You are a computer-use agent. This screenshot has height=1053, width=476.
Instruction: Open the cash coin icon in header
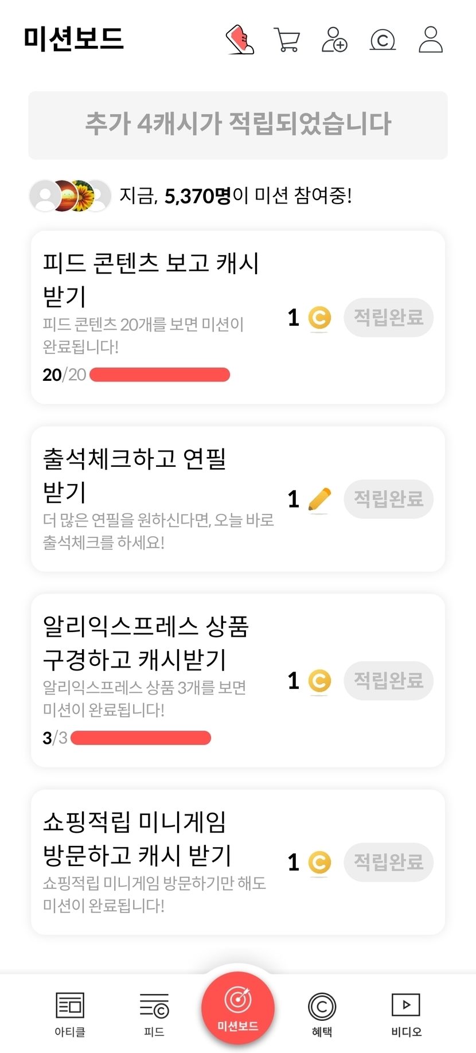pos(383,40)
